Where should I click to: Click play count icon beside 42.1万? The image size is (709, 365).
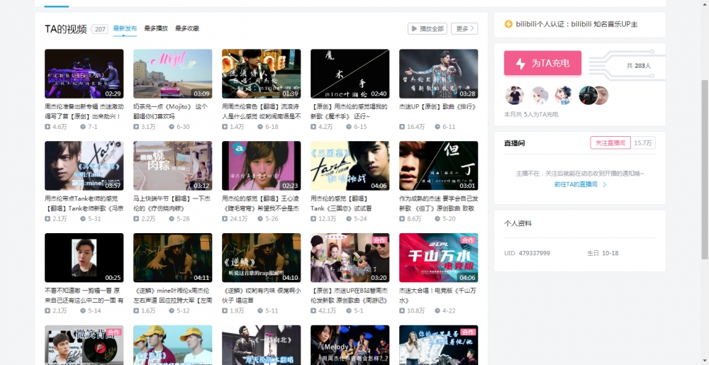(x=313, y=311)
